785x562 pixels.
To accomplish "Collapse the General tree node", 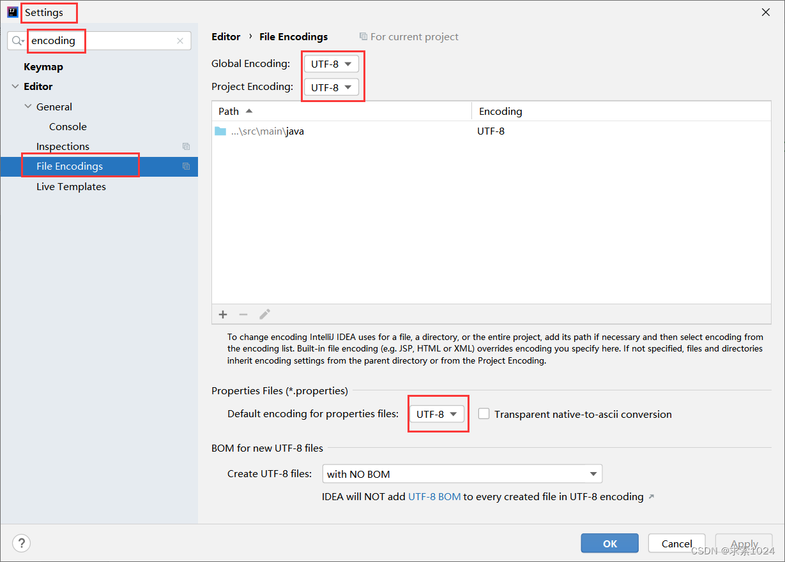I will pyautogui.click(x=28, y=107).
